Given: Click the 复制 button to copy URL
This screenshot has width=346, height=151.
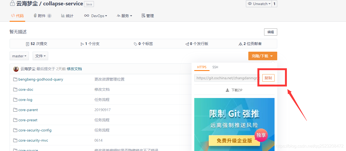Looking at the screenshot, I should (x=268, y=78).
